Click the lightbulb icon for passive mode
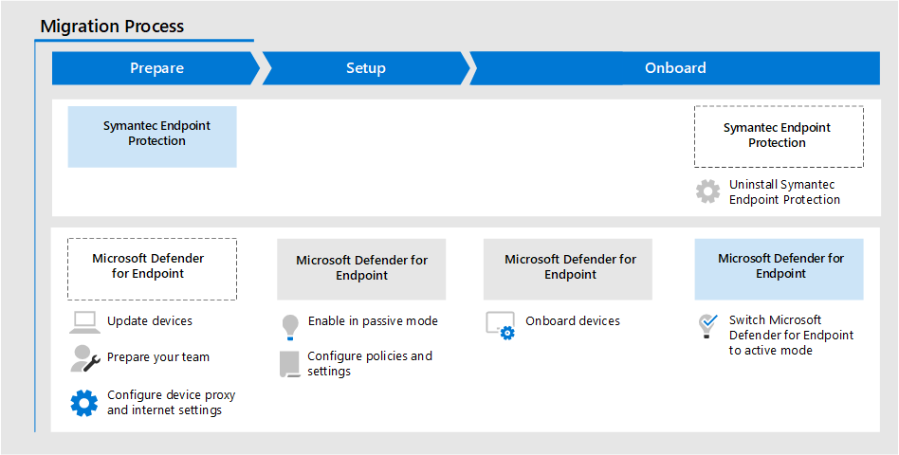This screenshot has width=899, height=455. point(290,326)
